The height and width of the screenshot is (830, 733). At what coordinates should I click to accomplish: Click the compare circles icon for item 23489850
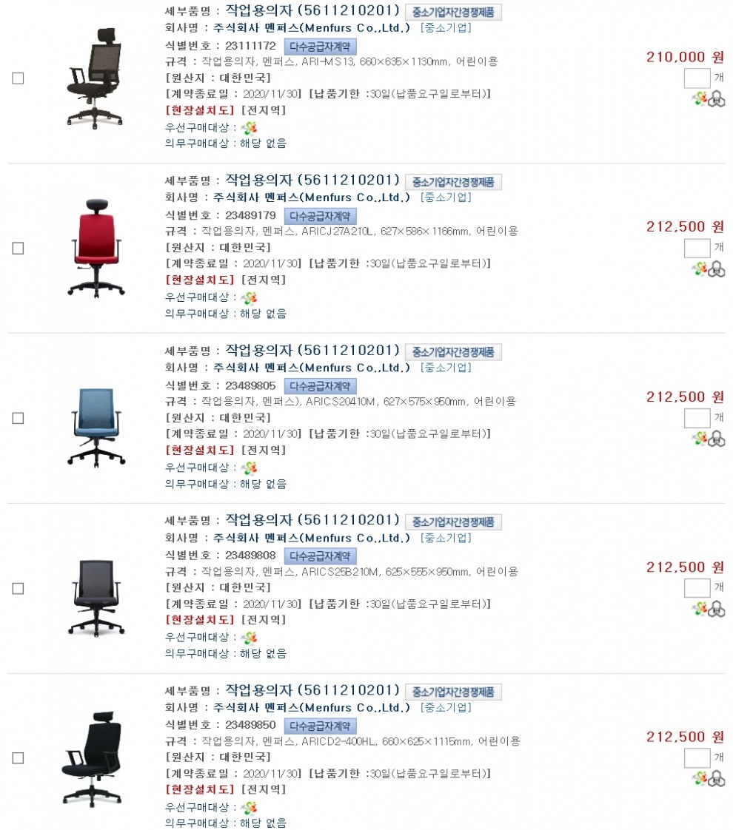[717, 779]
